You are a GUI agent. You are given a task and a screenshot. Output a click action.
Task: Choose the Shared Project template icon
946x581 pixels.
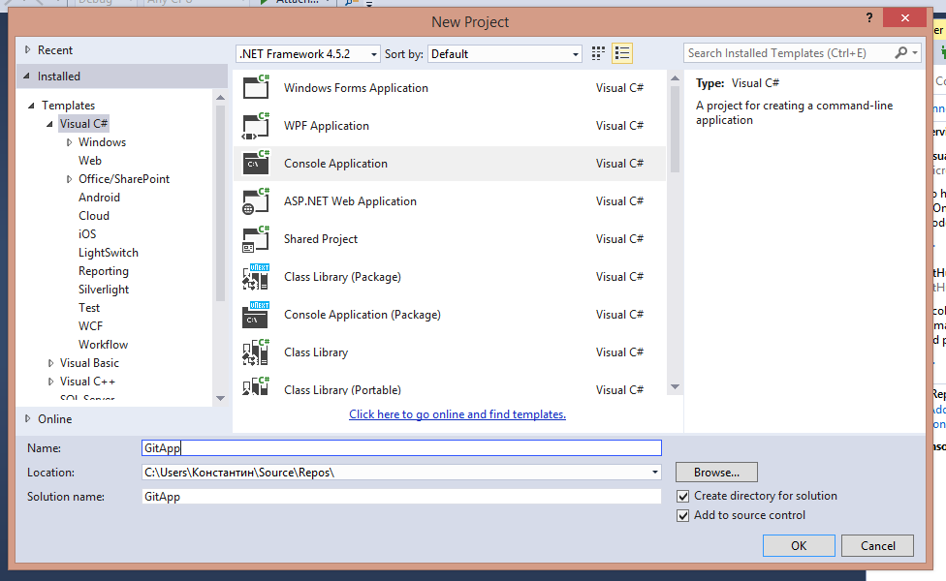pos(256,239)
